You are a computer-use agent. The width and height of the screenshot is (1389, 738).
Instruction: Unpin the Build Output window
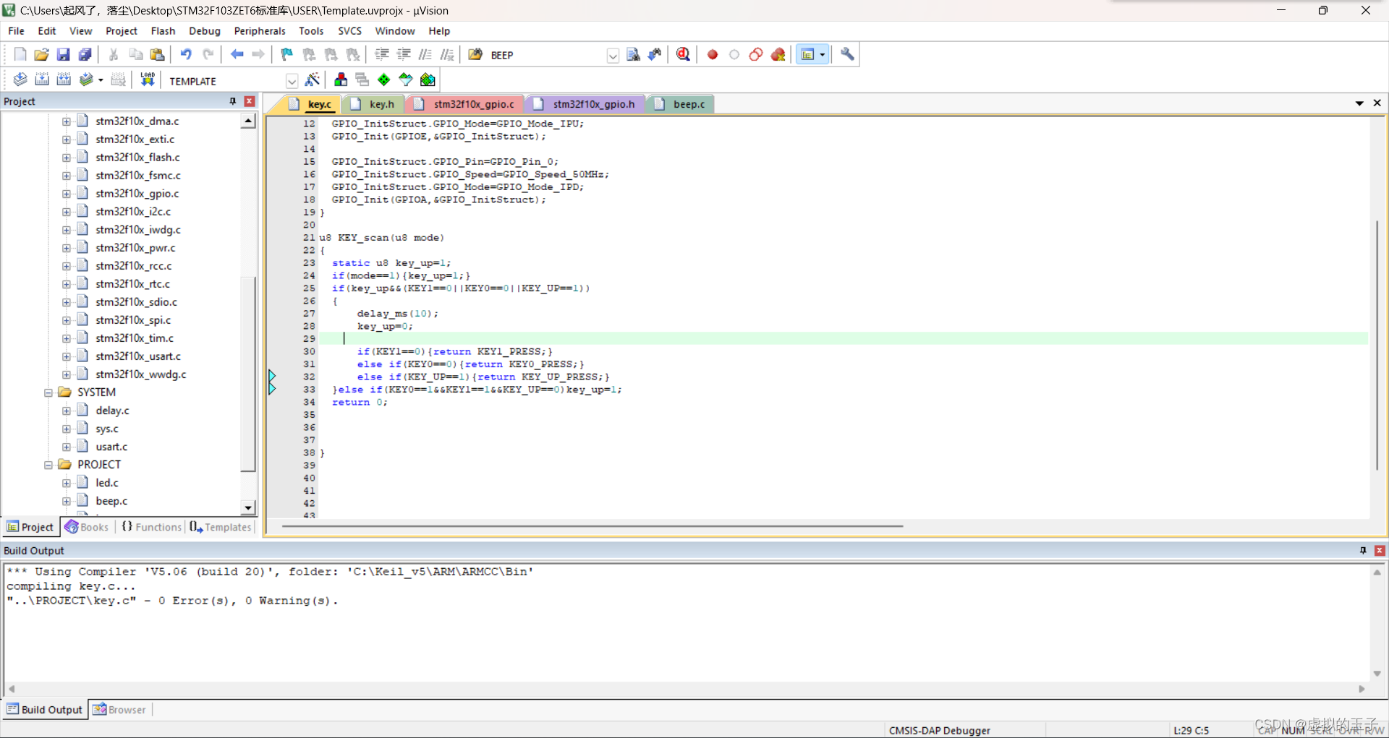click(x=1362, y=550)
